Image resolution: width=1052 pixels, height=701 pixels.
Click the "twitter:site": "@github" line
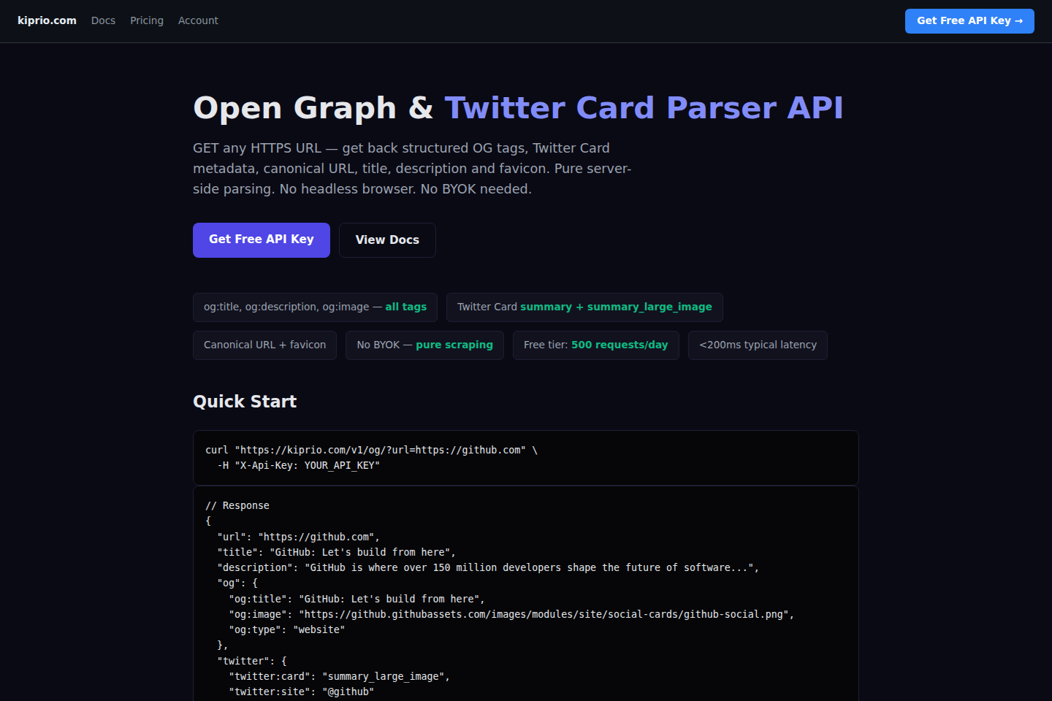[301, 692]
